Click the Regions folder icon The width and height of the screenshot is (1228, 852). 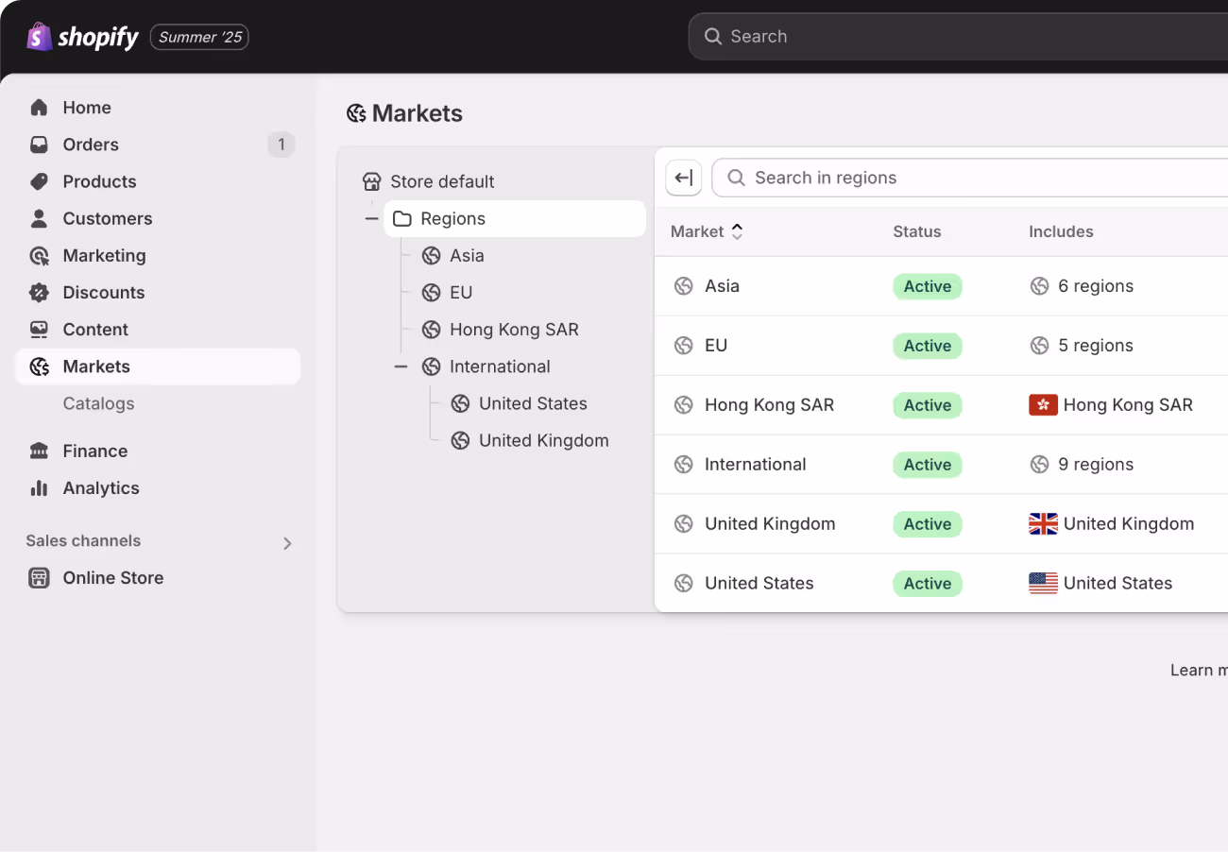tap(402, 219)
